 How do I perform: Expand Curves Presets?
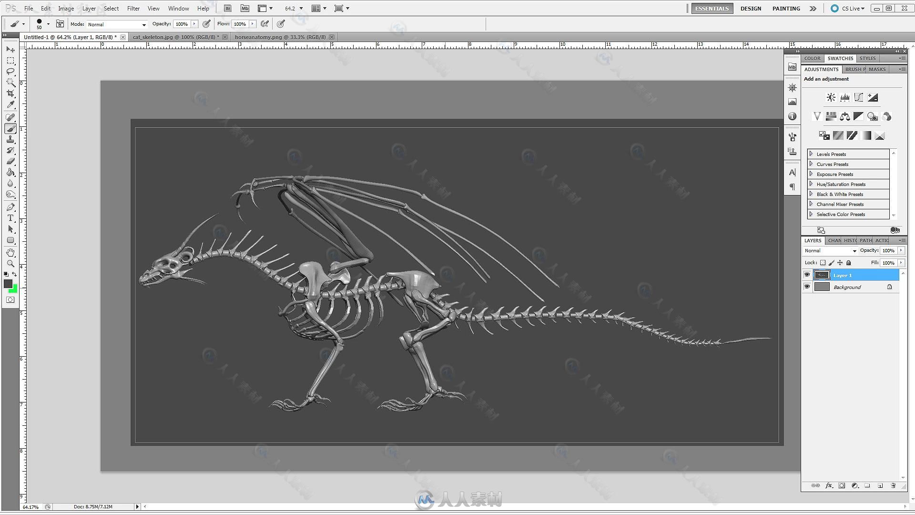tap(811, 164)
